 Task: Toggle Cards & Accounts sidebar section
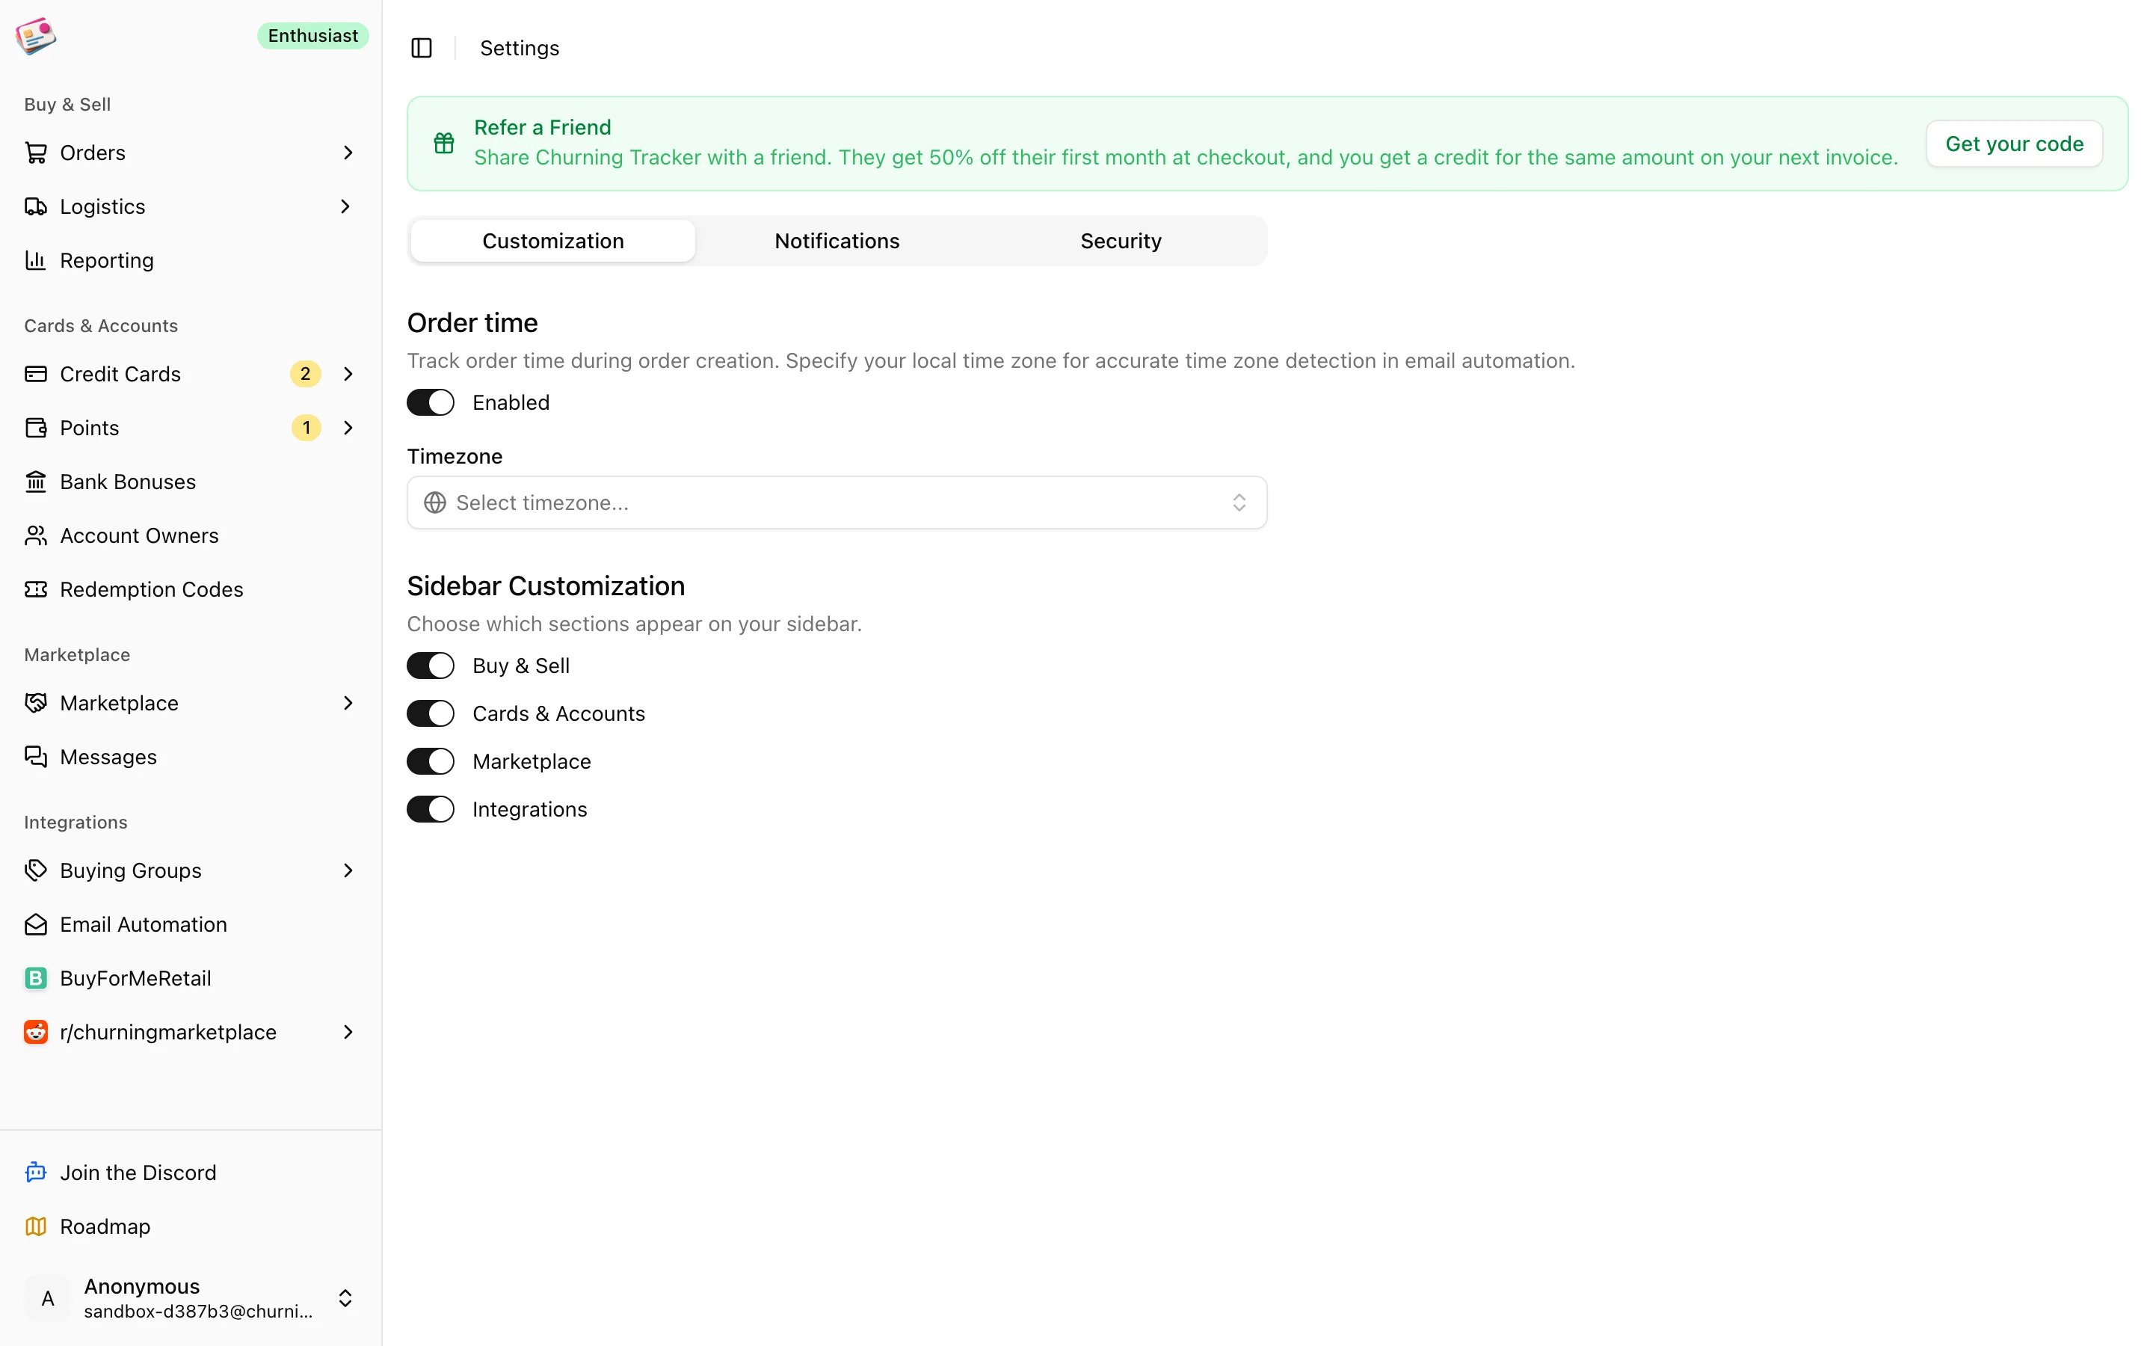click(431, 714)
